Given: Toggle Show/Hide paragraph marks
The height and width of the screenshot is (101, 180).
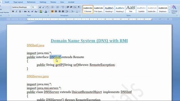Looking at the screenshot, I should (79, 7).
